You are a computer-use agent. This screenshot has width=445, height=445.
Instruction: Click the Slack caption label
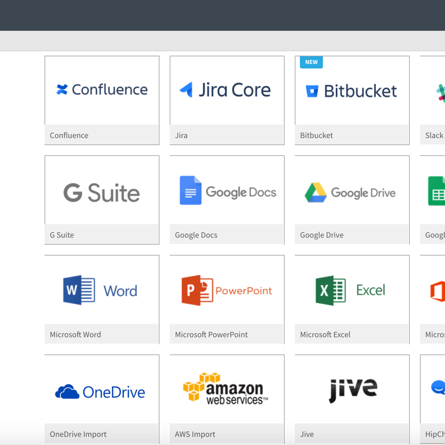tap(434, 135)
